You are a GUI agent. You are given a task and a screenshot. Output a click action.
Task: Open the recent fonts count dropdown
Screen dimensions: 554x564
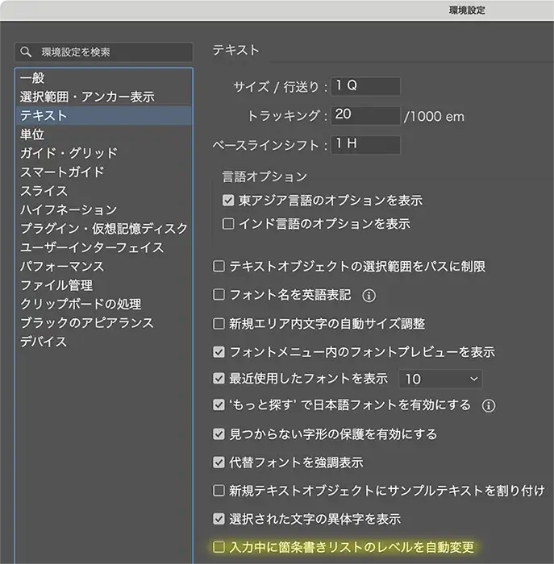tap(441, 379)
